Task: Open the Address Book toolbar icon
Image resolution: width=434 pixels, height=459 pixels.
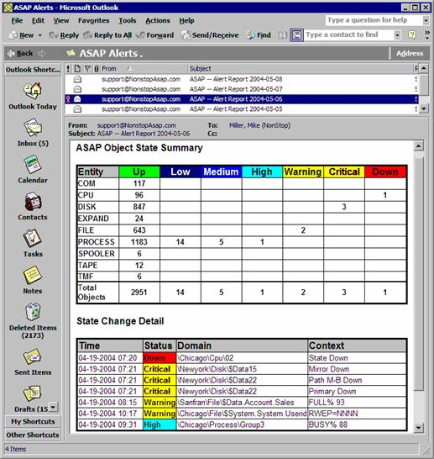Action: click(x=282, y=35)
